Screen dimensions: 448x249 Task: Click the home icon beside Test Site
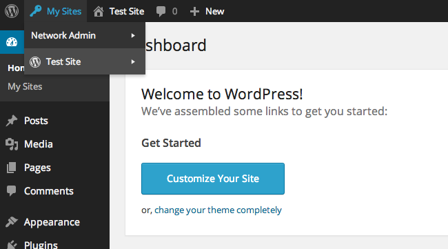99,12
